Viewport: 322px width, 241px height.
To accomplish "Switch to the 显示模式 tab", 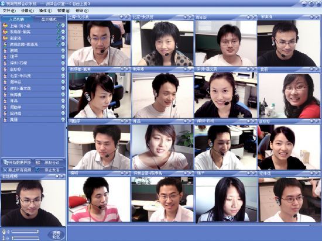I will coord(49,19).
